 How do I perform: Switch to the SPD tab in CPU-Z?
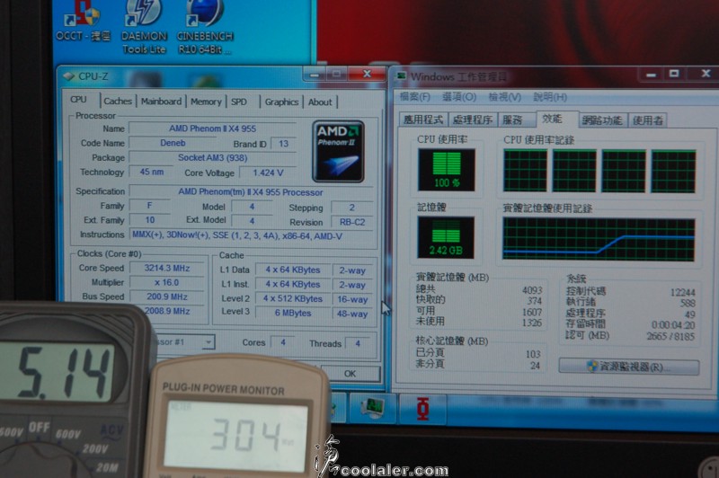point(239,102)
